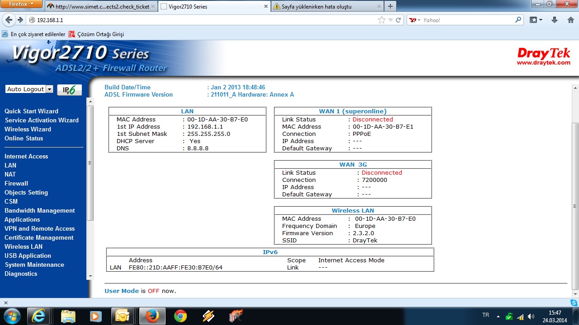
Task: Click the IPv6 logo icon
Action: (69, 89)
